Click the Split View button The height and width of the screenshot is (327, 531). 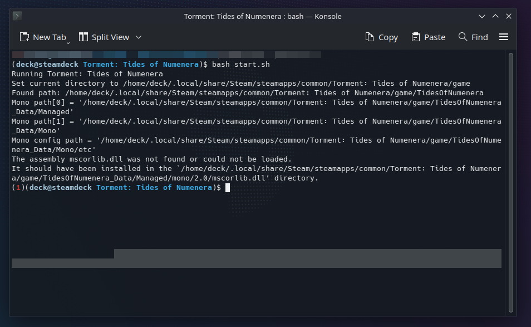click(104, 37)
